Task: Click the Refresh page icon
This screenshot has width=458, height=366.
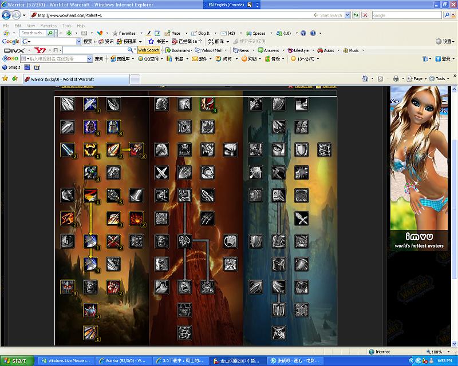Action: pos(356,15)
